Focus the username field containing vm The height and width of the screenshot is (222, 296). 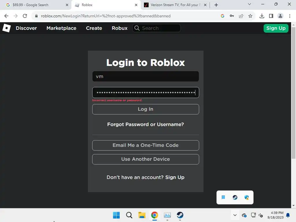click(x=146, y=76)
